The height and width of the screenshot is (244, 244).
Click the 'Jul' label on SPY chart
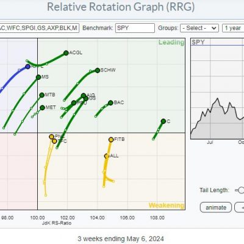click(210, 142)
